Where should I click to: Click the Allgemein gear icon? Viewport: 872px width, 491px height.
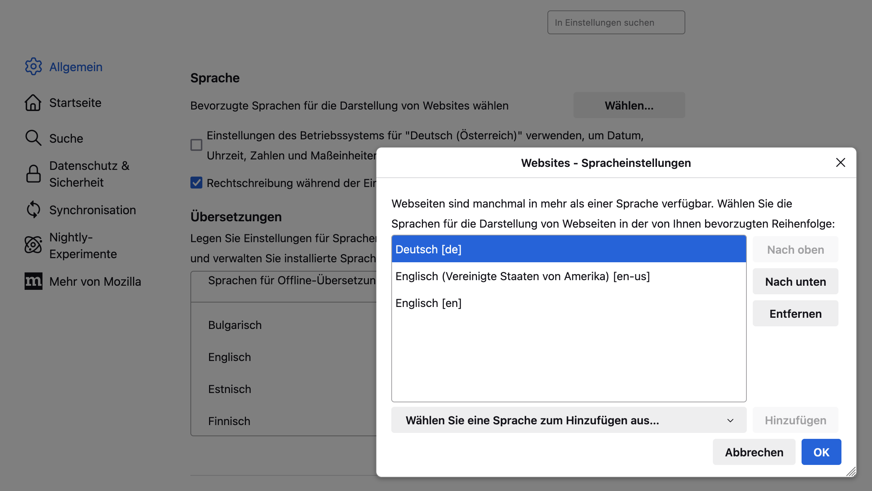pos(33,67)
